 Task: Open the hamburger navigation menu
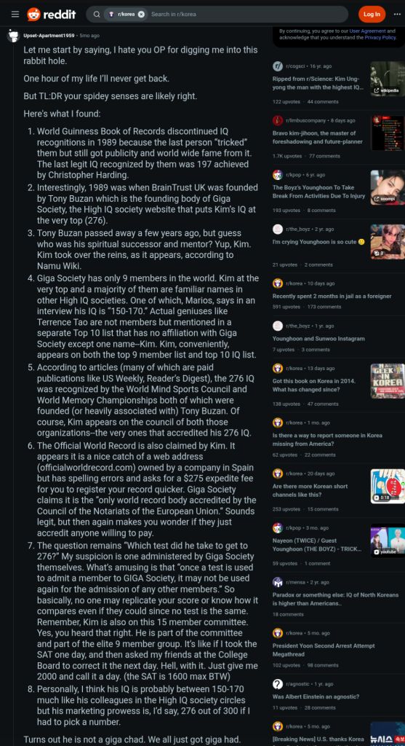point(15,15)
